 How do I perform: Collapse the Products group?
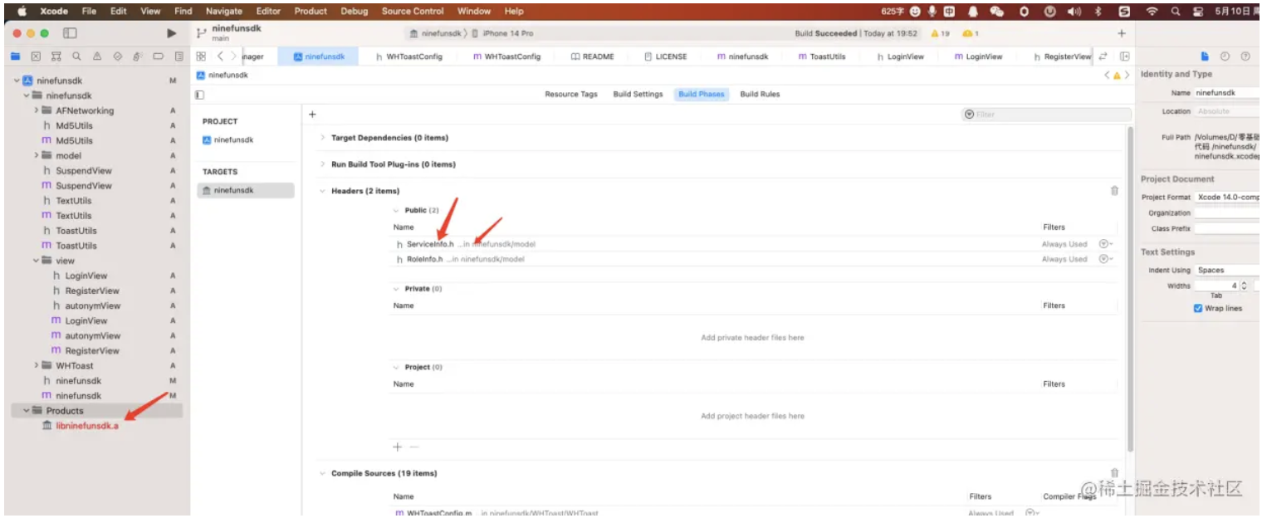coord(27,411)
